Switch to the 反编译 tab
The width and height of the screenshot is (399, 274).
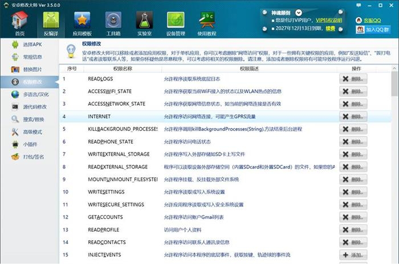coord(51,23)
